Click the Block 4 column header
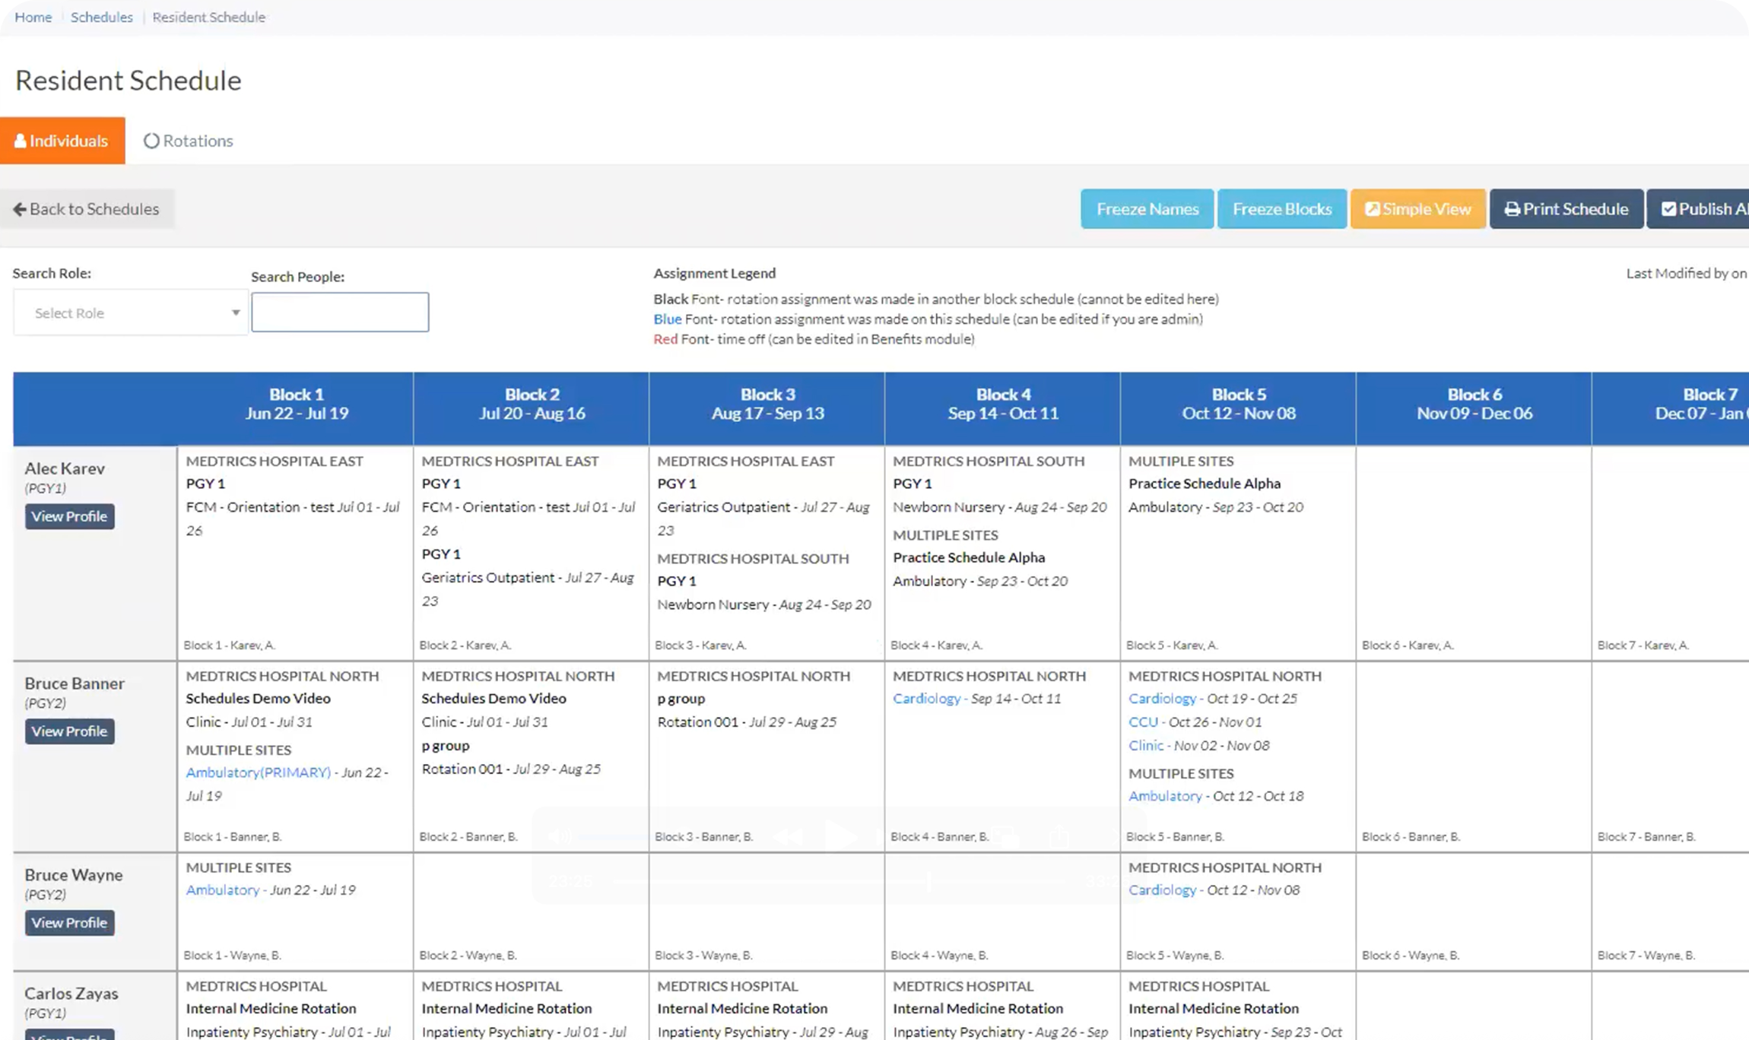The width and height of the screenshot is (1749, 1040). click(x=1002, y=404)
